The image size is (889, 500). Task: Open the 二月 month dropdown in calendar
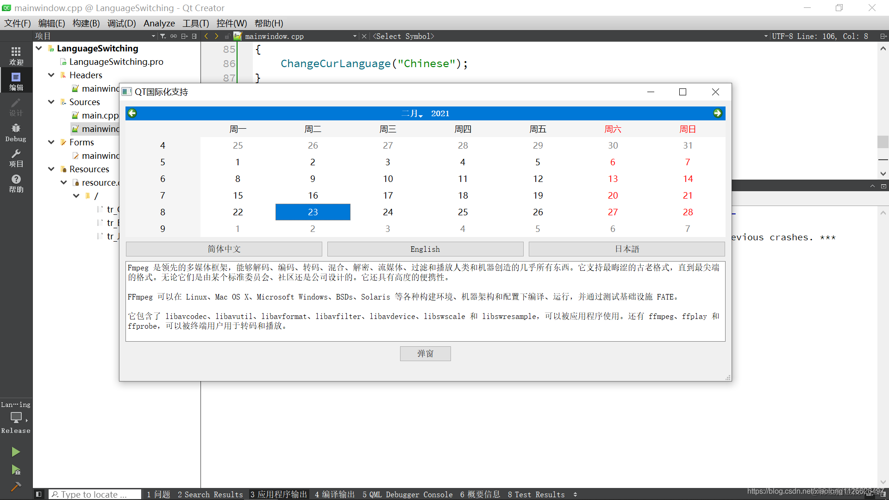coord(412,113)
